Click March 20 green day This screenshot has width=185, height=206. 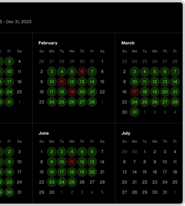tap(165, 92)
